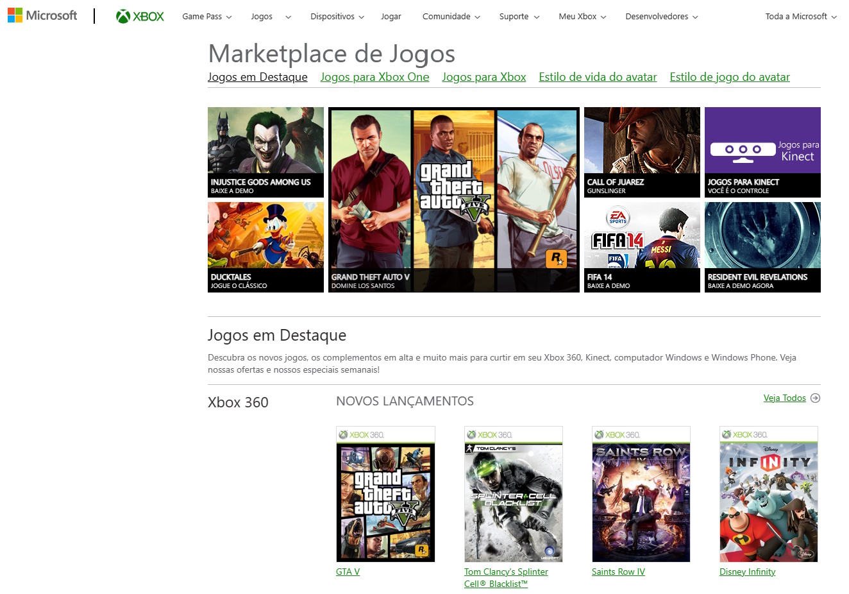Open the Resident Evil Revelations tile
The width and height of the screenshot is (849, 594).
pyautogui.click(x=762, y=247)
